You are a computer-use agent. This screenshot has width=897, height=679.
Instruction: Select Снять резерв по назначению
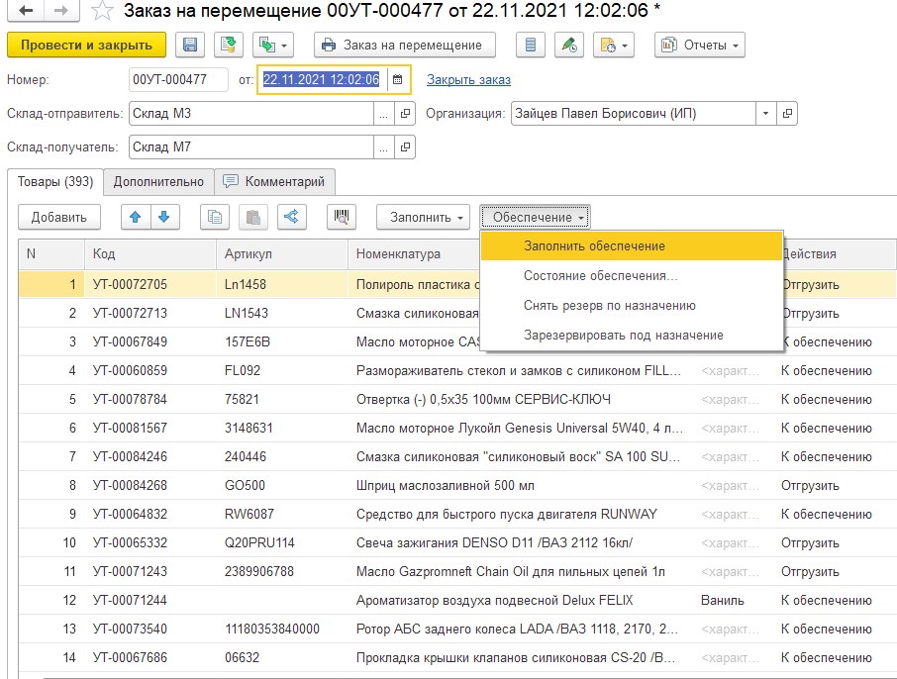609,305
